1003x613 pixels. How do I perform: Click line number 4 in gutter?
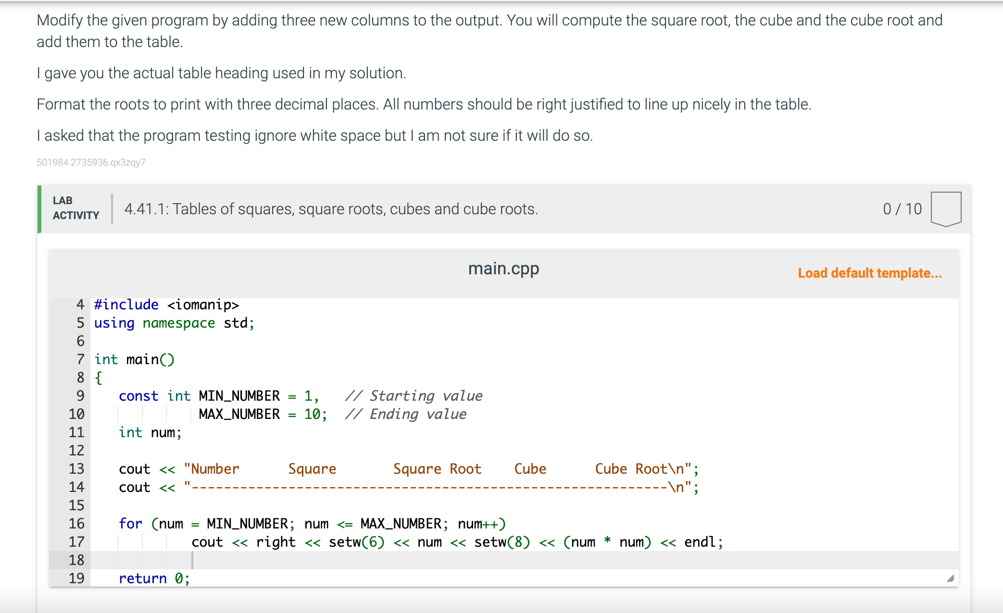click(x=80, y=305)
